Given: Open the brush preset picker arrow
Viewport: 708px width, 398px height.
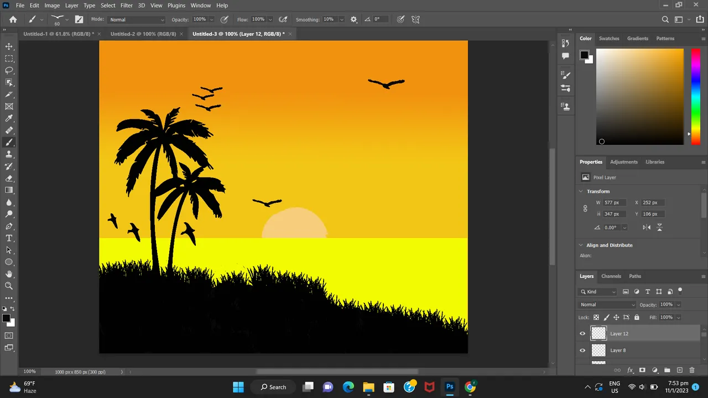Looking at the screenshot, I should pyautogui.click(x=67, y=19).
